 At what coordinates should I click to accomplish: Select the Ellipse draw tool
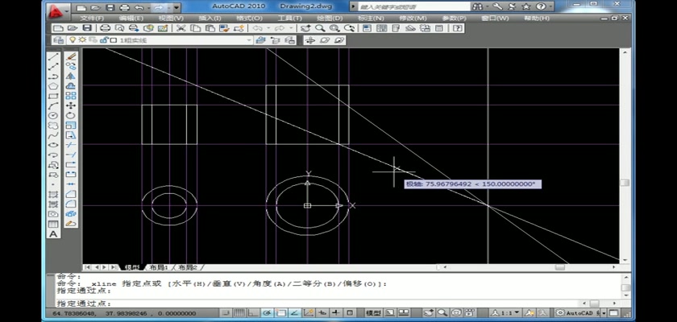coord(53,145)
